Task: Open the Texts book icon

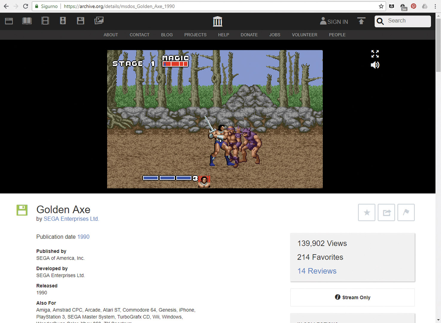Action: (27, 21)
